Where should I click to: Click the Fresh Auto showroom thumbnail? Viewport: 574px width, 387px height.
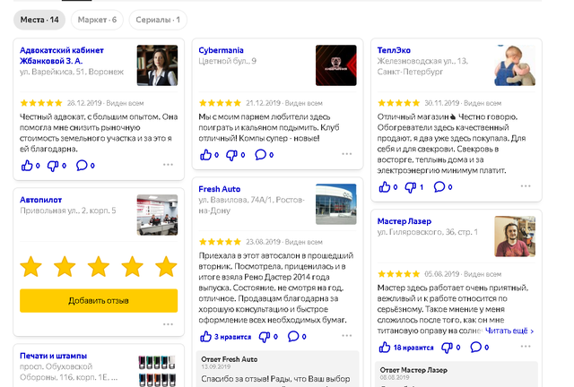tap(336, 204)
